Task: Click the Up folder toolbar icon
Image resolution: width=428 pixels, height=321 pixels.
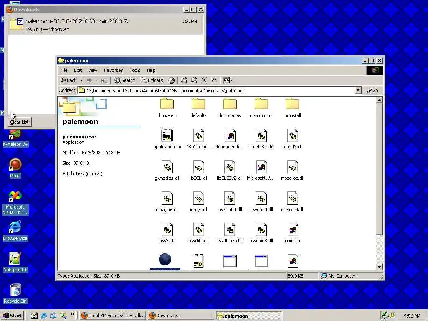Action: tap(104, 80)
